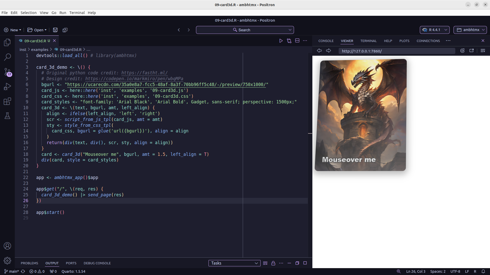Click the editor scrollbar position marker
Screen dimensions: 490x275
(x=310, y=133)
